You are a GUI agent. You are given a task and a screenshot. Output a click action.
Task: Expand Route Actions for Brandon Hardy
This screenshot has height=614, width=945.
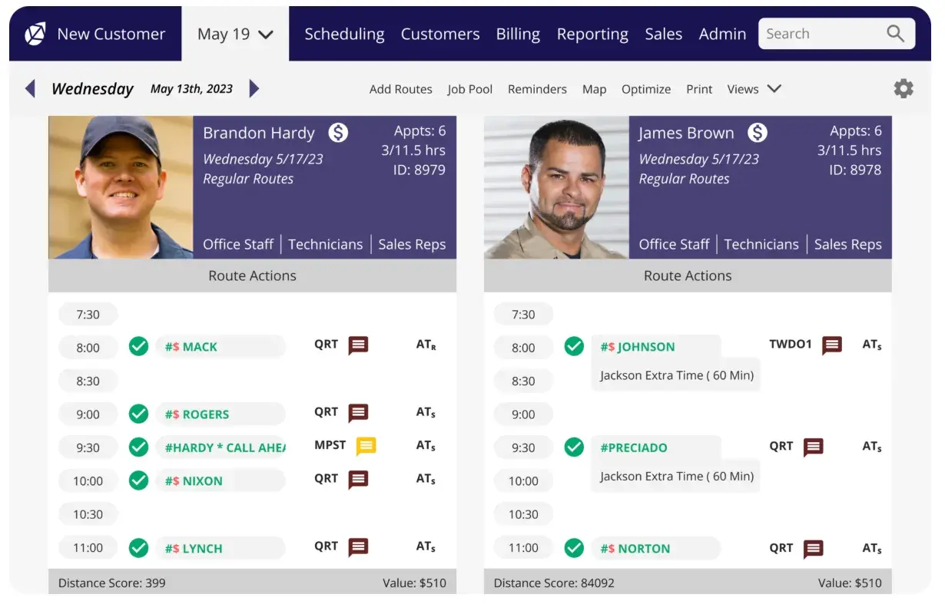click(x=252, y=275)
